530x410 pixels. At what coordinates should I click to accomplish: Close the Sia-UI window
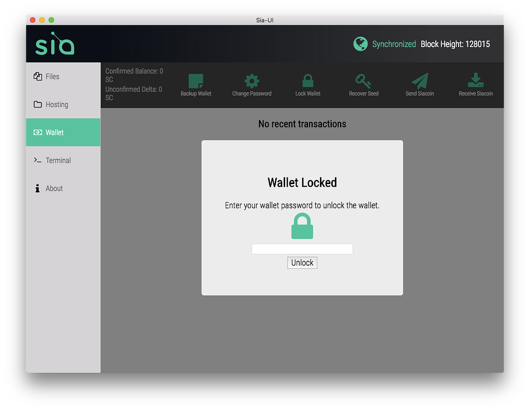coord(33,20)
